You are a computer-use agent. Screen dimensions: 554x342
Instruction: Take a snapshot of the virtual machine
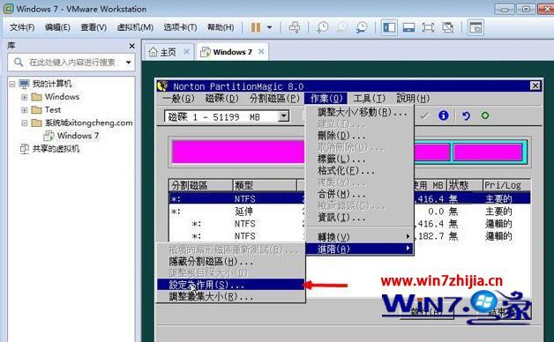(322, 27)
